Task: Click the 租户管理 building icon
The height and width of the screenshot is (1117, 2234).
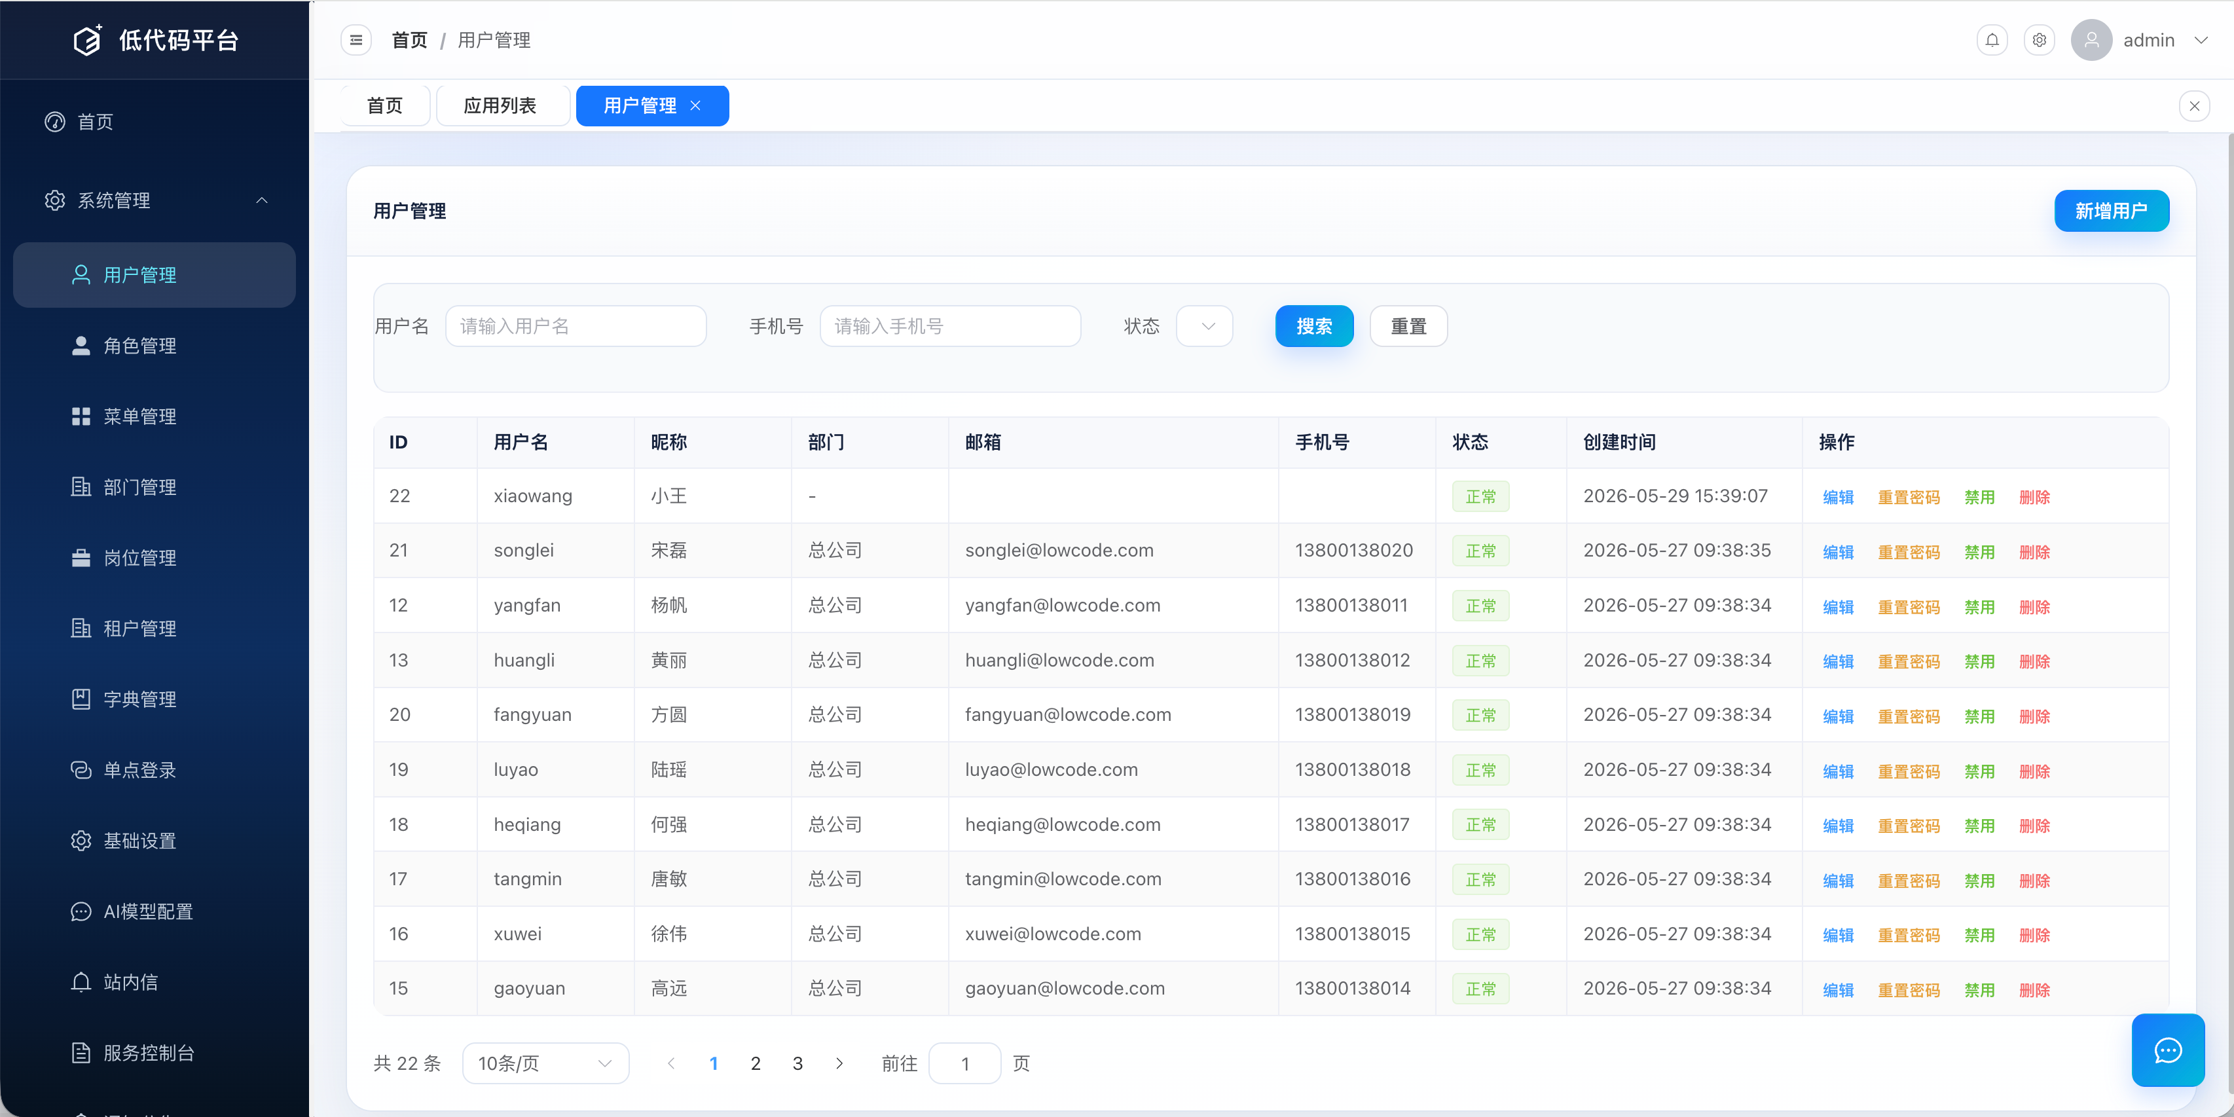Action: pyautogui.click(x=81, y=629)
